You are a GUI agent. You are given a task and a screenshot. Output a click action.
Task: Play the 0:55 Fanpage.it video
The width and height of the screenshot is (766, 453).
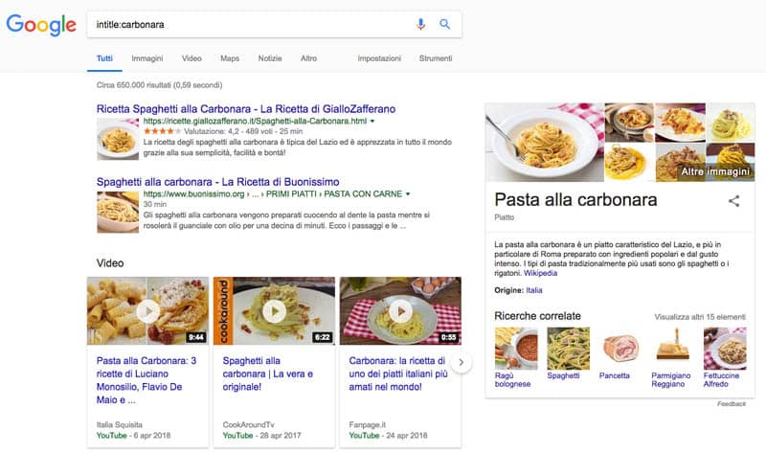[x=400, y=311]
